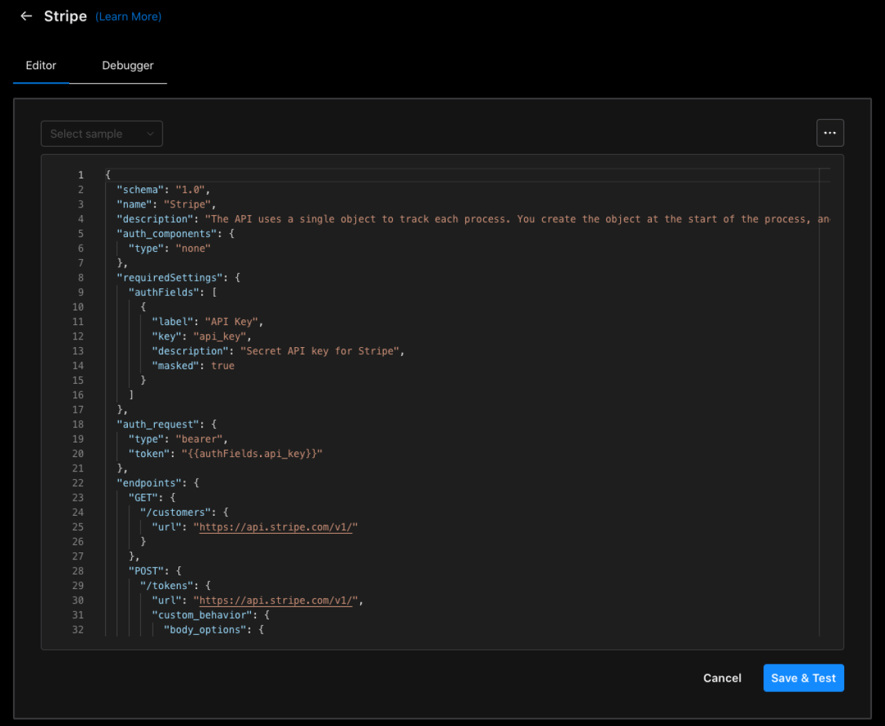Click "/tokens" on line 29
This screenshot has width=885, height=726.
[x=167, y=586]
